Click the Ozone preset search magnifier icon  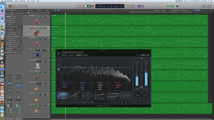point(76,102)
